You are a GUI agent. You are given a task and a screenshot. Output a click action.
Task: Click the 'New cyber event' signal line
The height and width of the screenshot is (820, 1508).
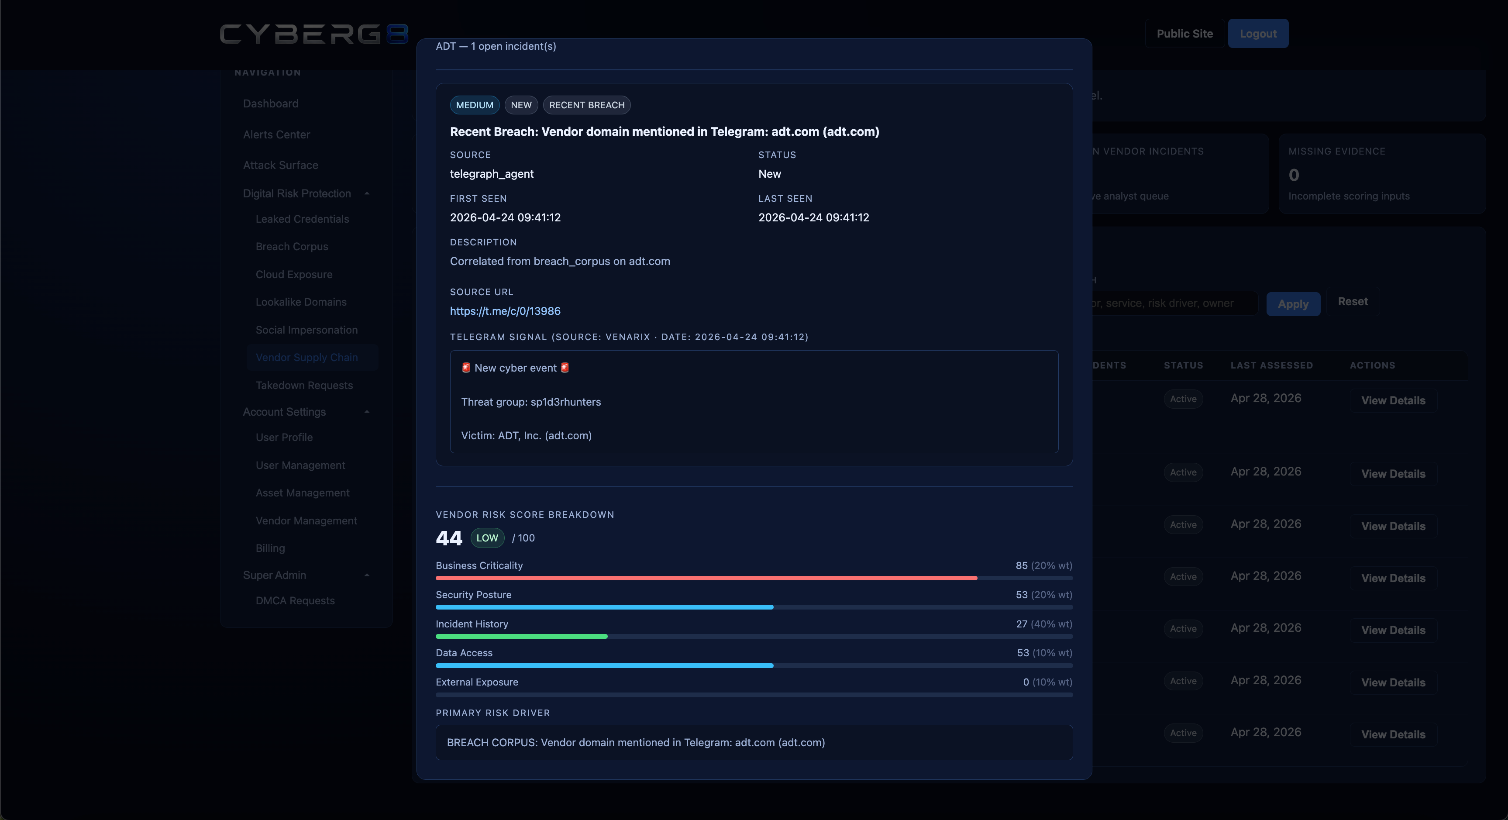click(x=515, y=368)
